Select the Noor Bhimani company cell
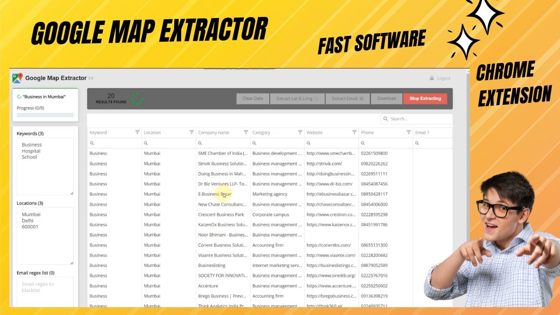The height and width of the screenshot is (315, 560). click(x=223, y=235)
